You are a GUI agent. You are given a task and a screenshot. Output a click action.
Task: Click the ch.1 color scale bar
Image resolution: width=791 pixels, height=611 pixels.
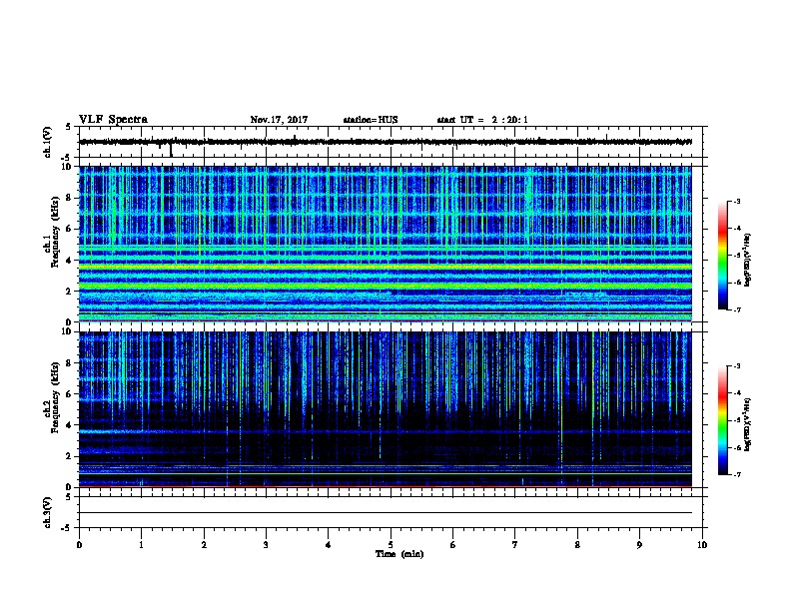[x=722, y=256]
